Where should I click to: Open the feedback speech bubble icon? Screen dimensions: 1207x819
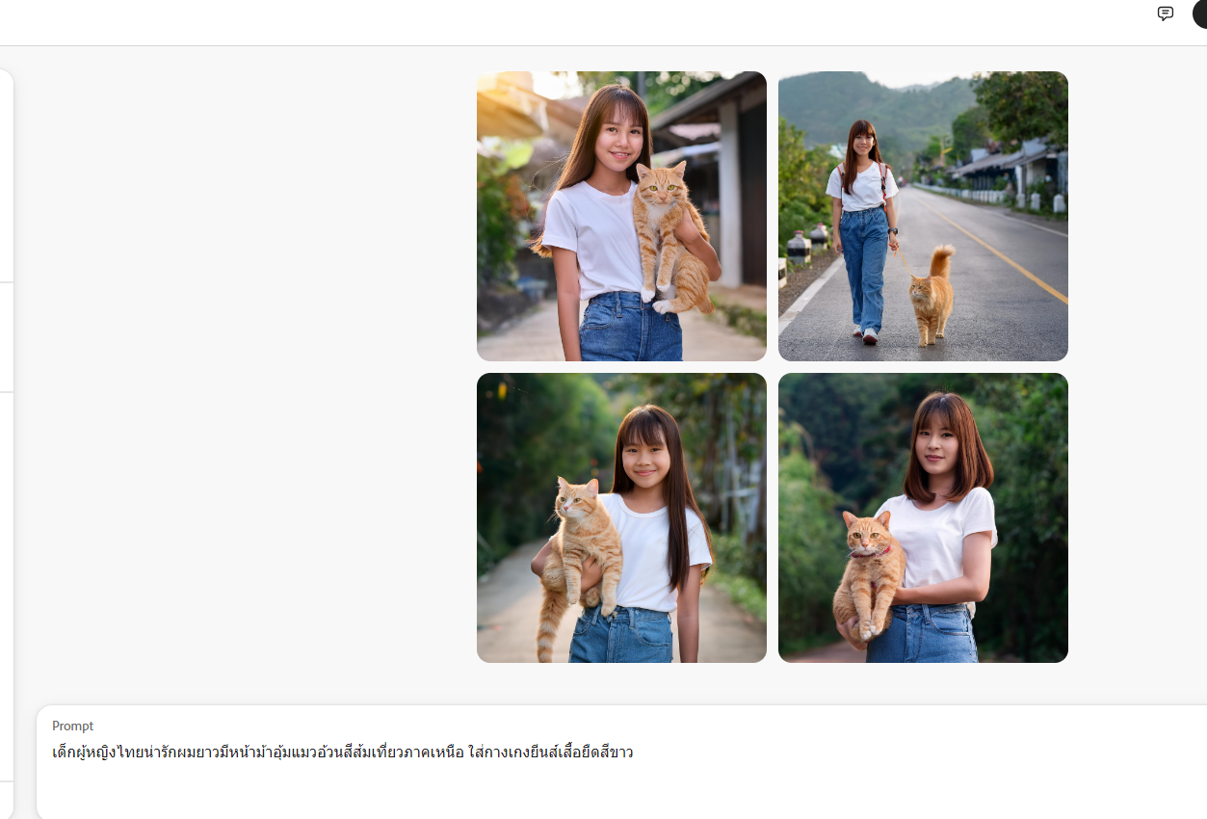coord(1166,13)
